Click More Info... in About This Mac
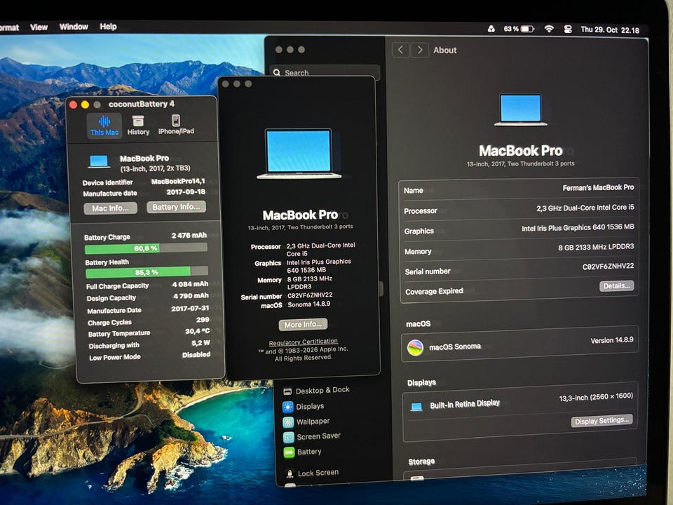 click(303, 324)
